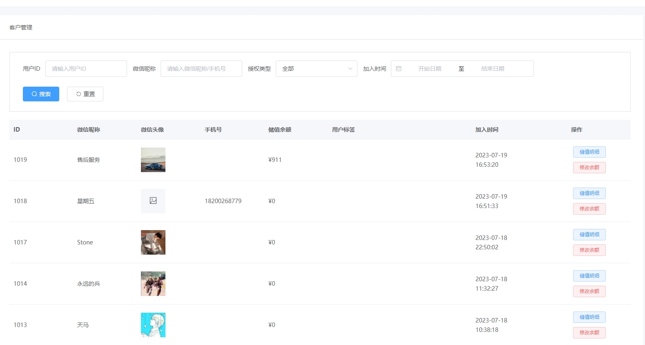Click 修改余额 for user 1018
Image resolution: width=645 pixels, height=345 pixels.
(x=589, y=209)
